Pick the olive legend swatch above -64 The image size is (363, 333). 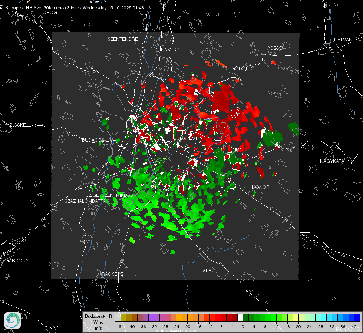(x=123, y=317)
